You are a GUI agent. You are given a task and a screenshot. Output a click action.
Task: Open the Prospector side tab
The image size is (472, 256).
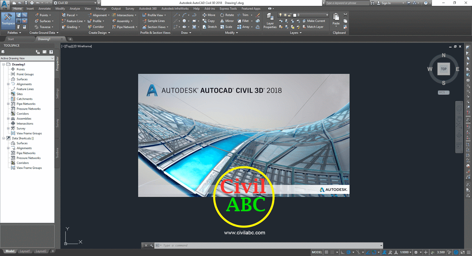pos(57,63)
